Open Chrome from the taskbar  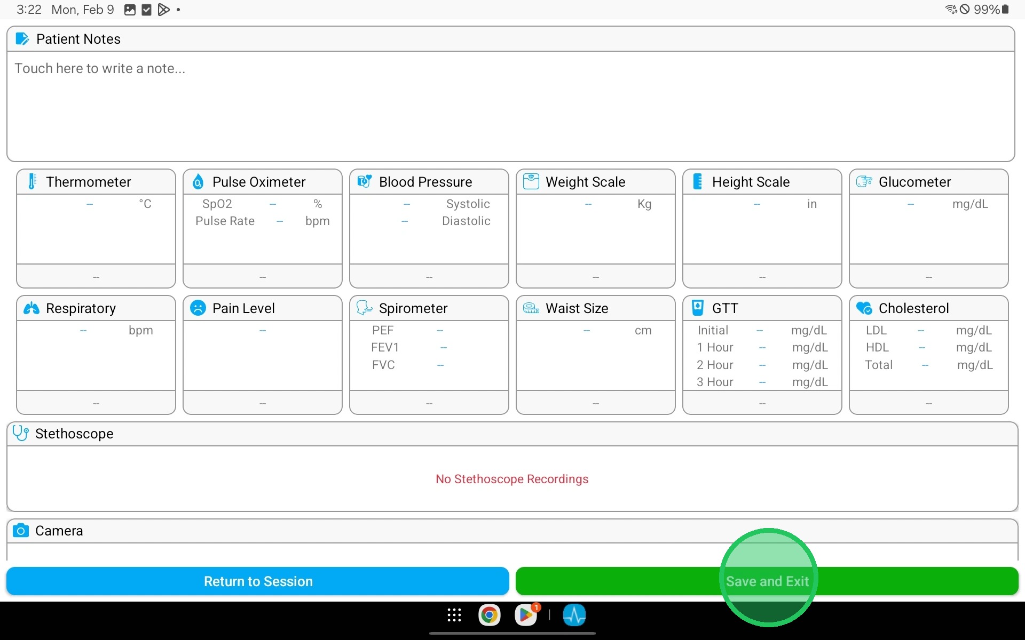pyautogui.click(x=489, y=615)
